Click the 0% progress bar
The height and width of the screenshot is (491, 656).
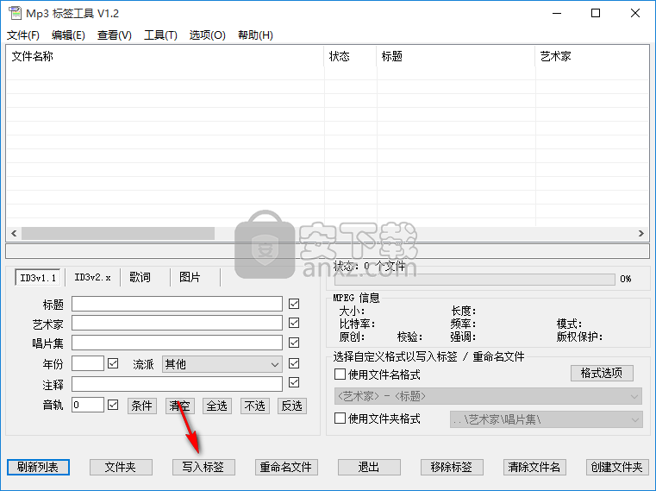tap(475, 279)
